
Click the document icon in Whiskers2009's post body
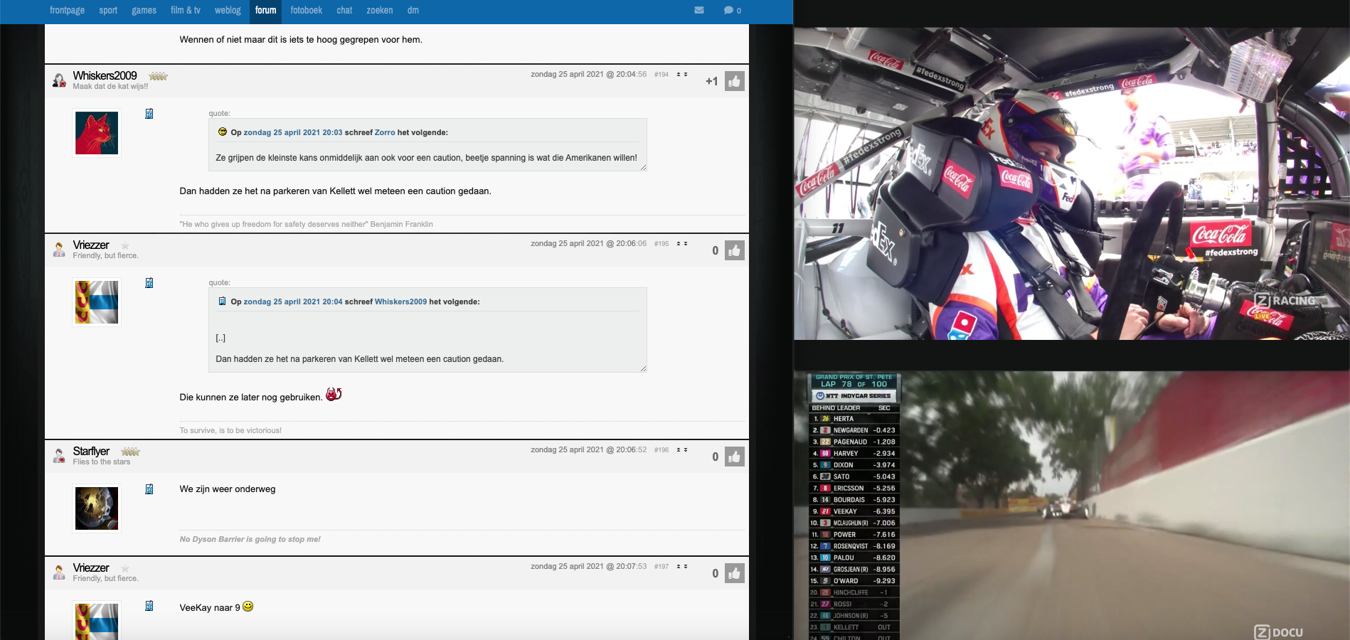point(149,114)
